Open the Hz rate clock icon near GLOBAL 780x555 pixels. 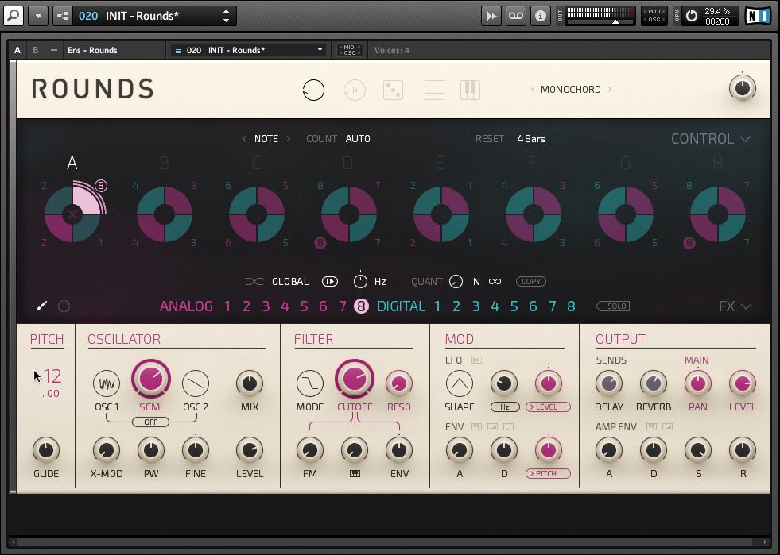360,281
